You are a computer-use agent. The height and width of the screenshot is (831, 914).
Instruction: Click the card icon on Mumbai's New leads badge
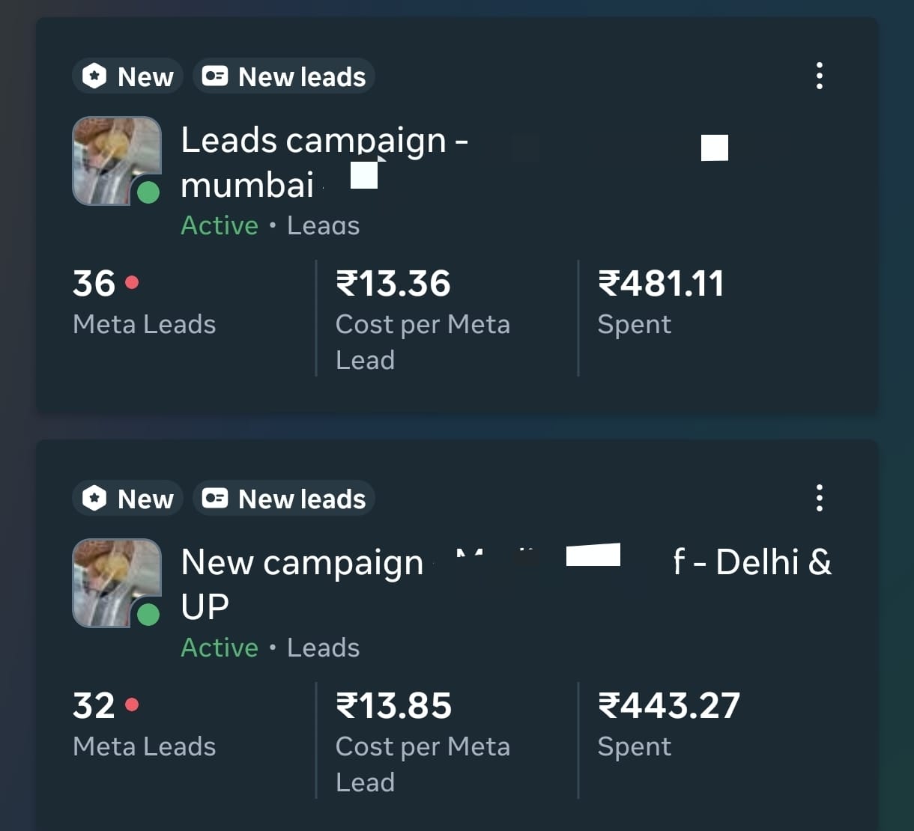click(x=215, y=76)
